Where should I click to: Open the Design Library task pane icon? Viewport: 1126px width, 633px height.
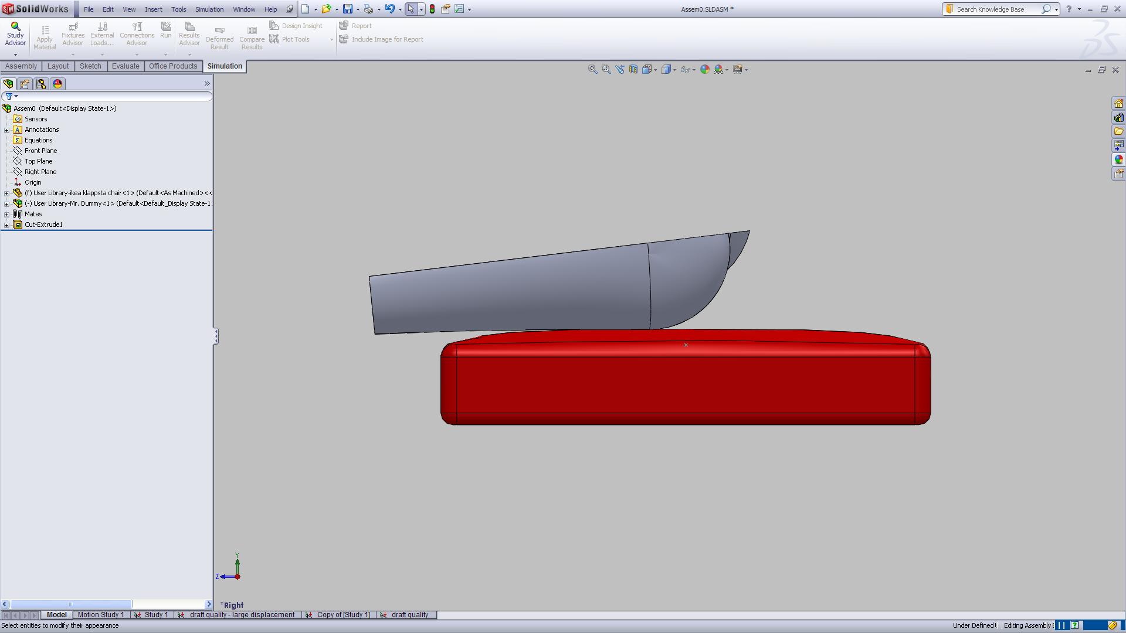(x=1118, y=117)
